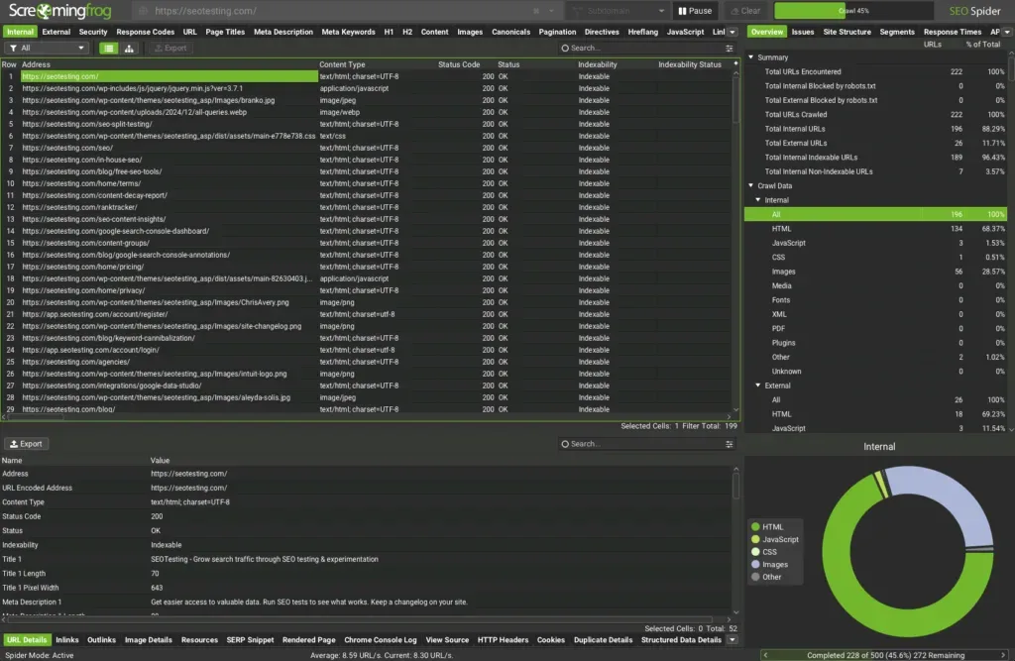Screen dimensions: 1015x661
Task: Collapse the Crawl Data section
Action: coord(751,185)
